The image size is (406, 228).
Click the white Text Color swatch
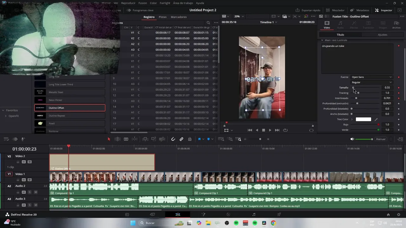[363, 119]
